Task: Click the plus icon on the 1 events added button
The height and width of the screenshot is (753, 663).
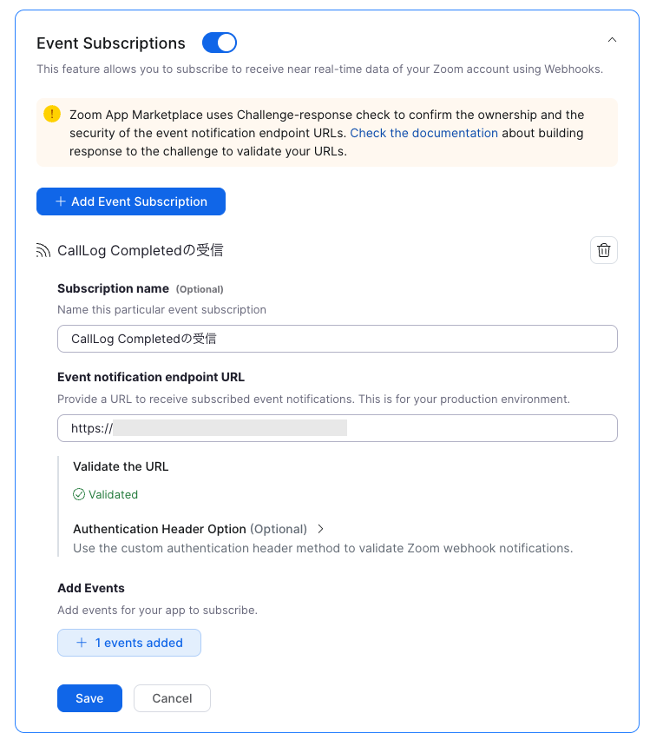Action: (x=81, y=643)
